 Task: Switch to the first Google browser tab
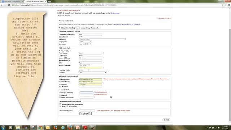pos(12,1)
